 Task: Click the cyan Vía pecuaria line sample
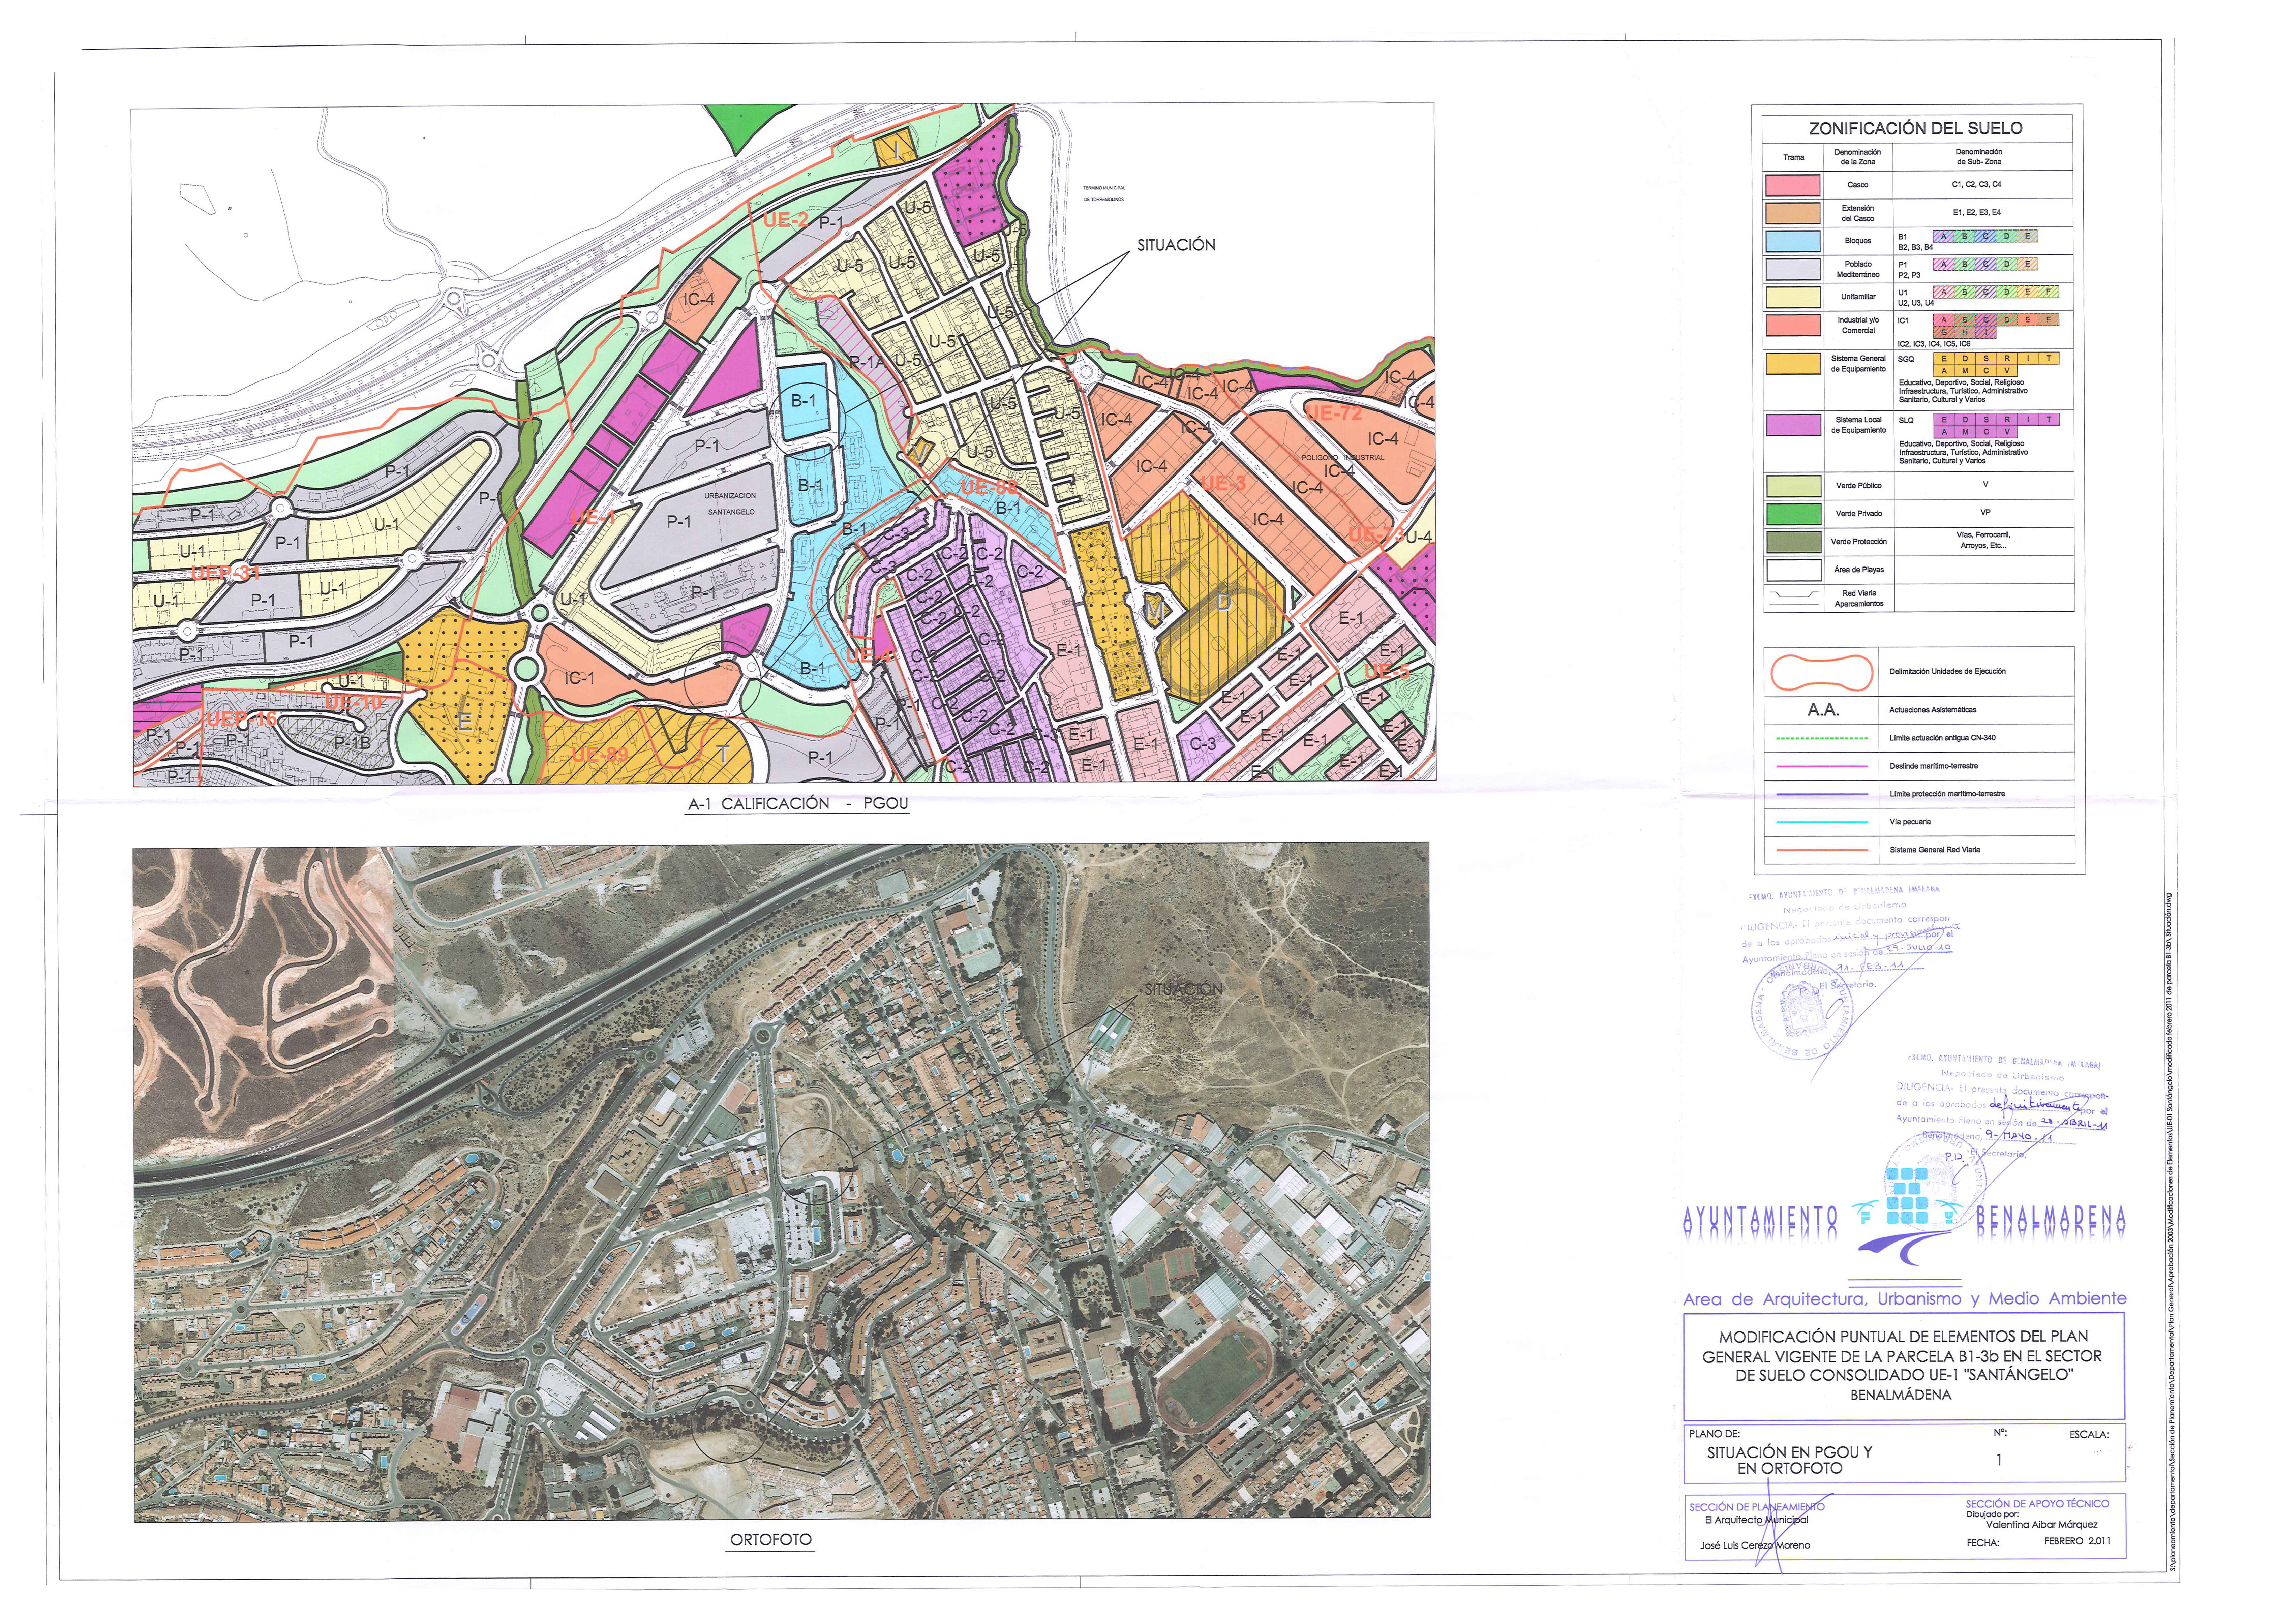pos(1822,822)
